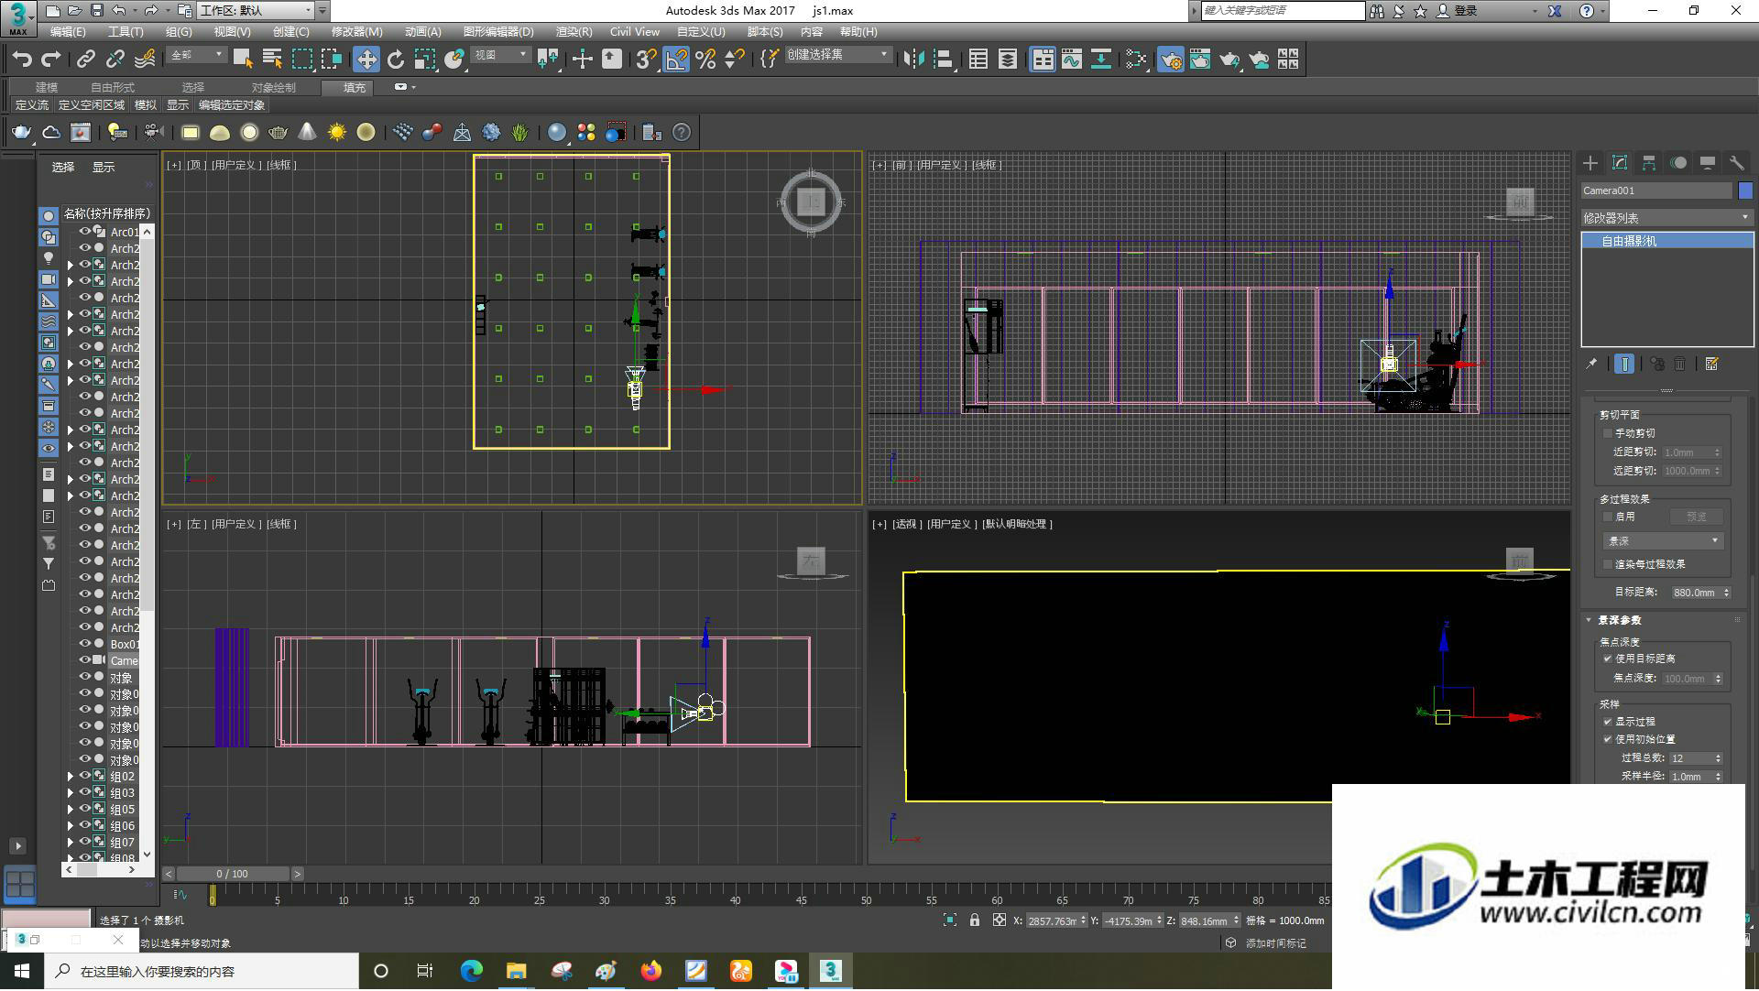Click the 定义流 button
Screen dimensions: 1759x991
32,105
